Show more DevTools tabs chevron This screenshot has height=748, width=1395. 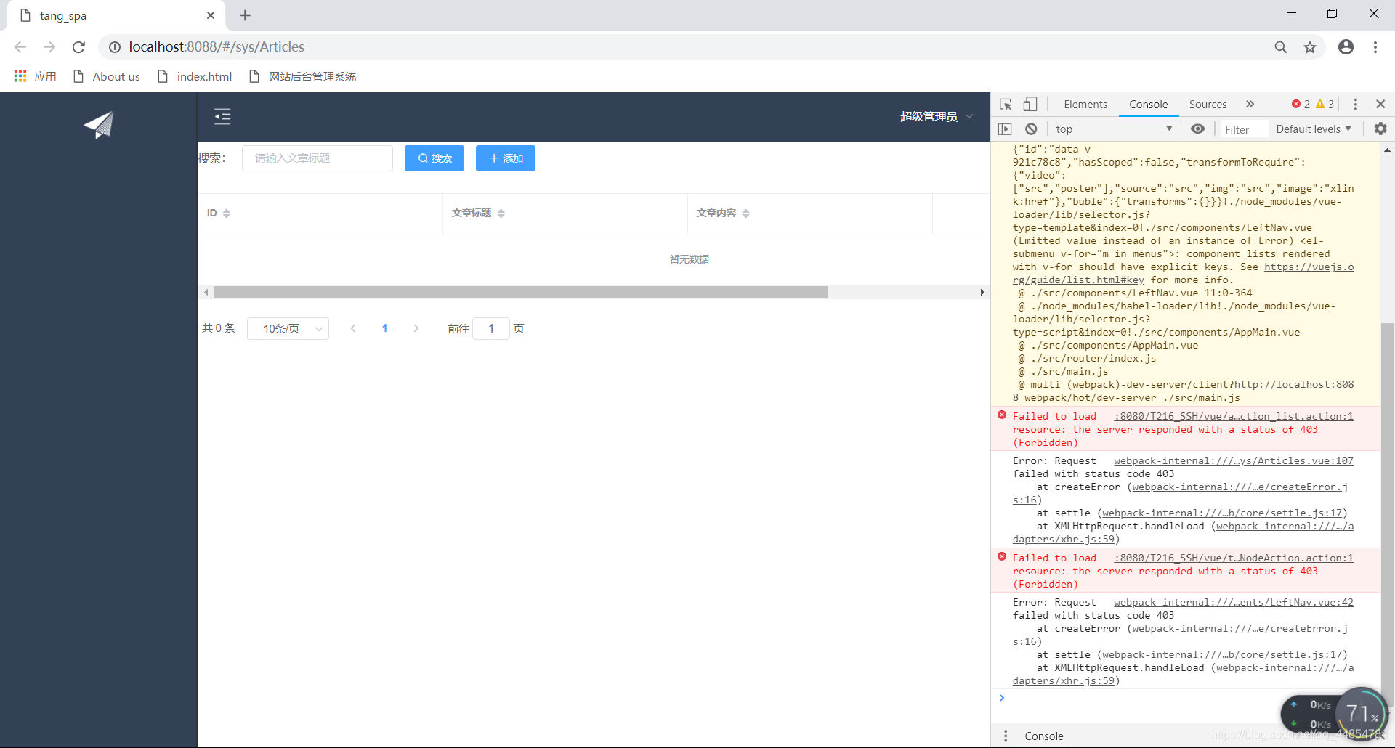(1250, 105)
